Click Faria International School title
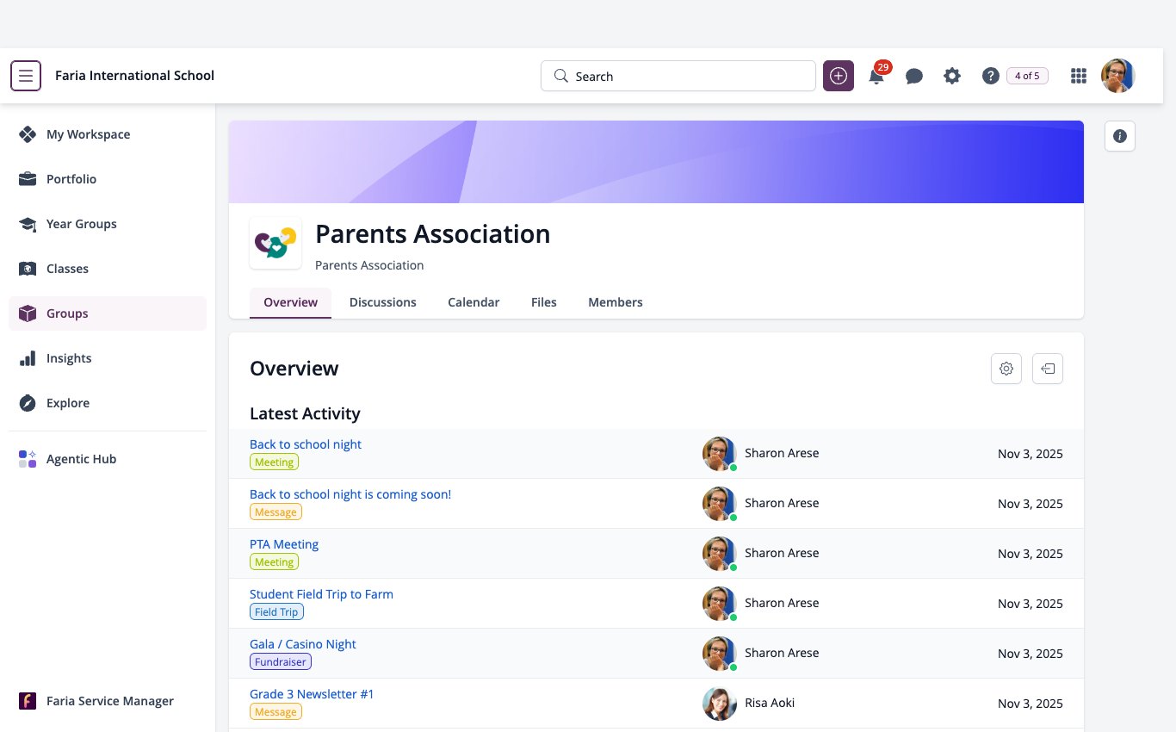The image size is (1176, 732). 134,76
